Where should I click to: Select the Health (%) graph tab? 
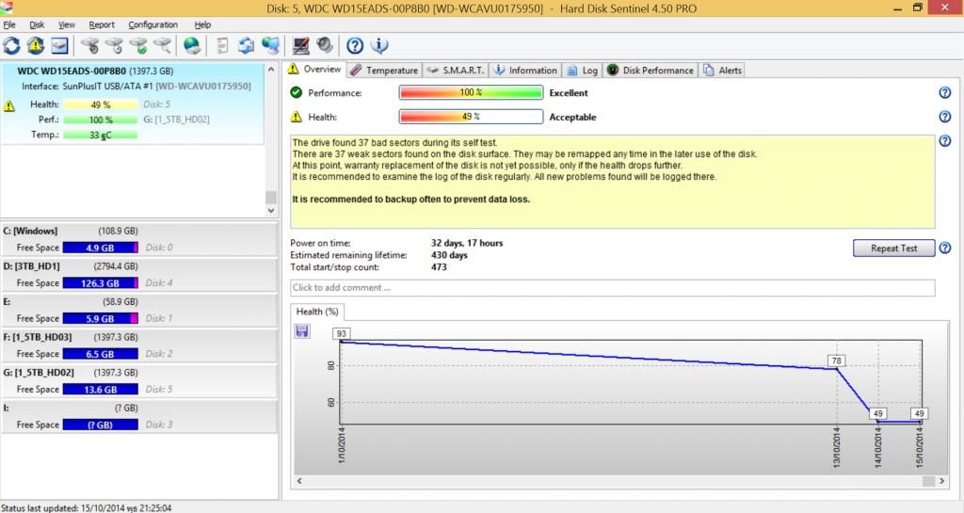tap(317, 312)
